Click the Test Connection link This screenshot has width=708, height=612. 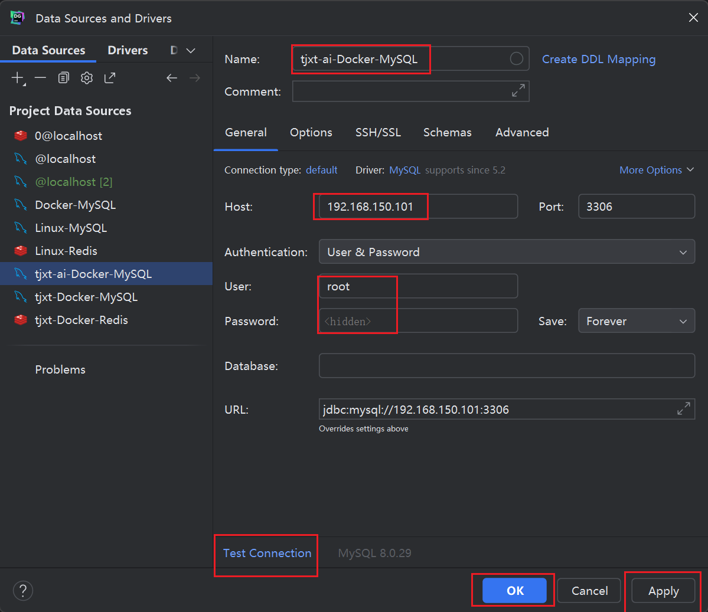tap(267, 553)
